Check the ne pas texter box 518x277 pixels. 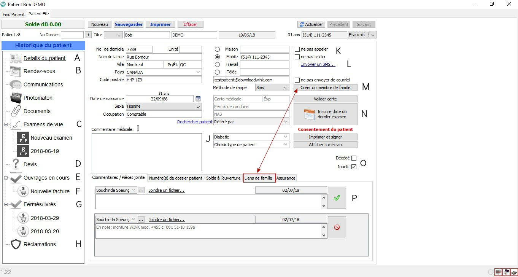[x=297, y=57]
